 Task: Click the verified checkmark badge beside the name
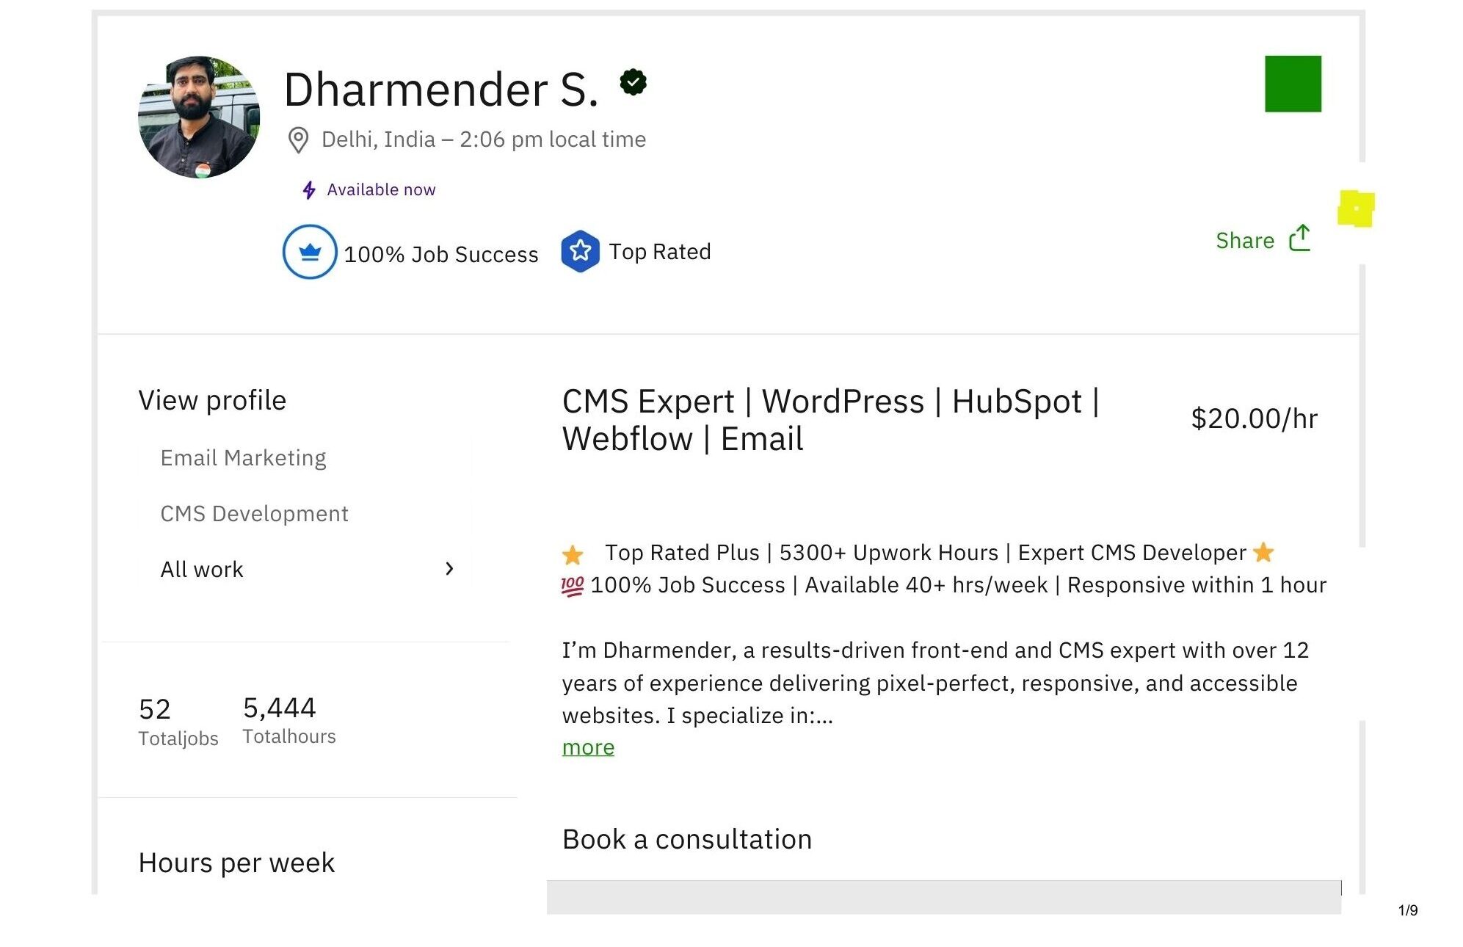tap(633, 82)
